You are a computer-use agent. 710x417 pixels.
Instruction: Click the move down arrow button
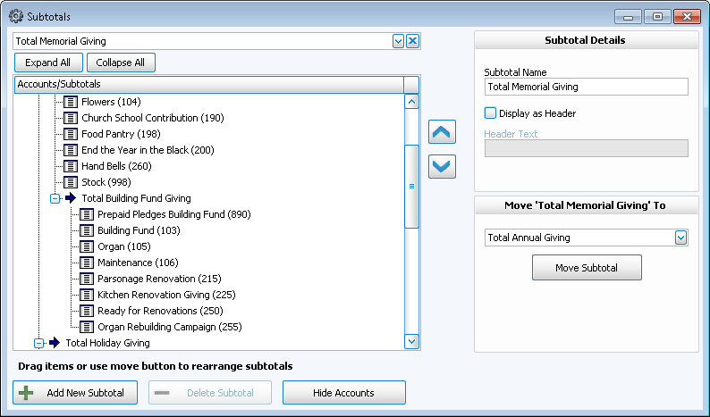coord(443,166)
